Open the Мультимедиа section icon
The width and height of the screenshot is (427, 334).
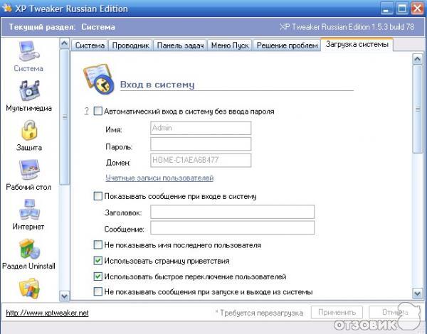click(29, 91)
